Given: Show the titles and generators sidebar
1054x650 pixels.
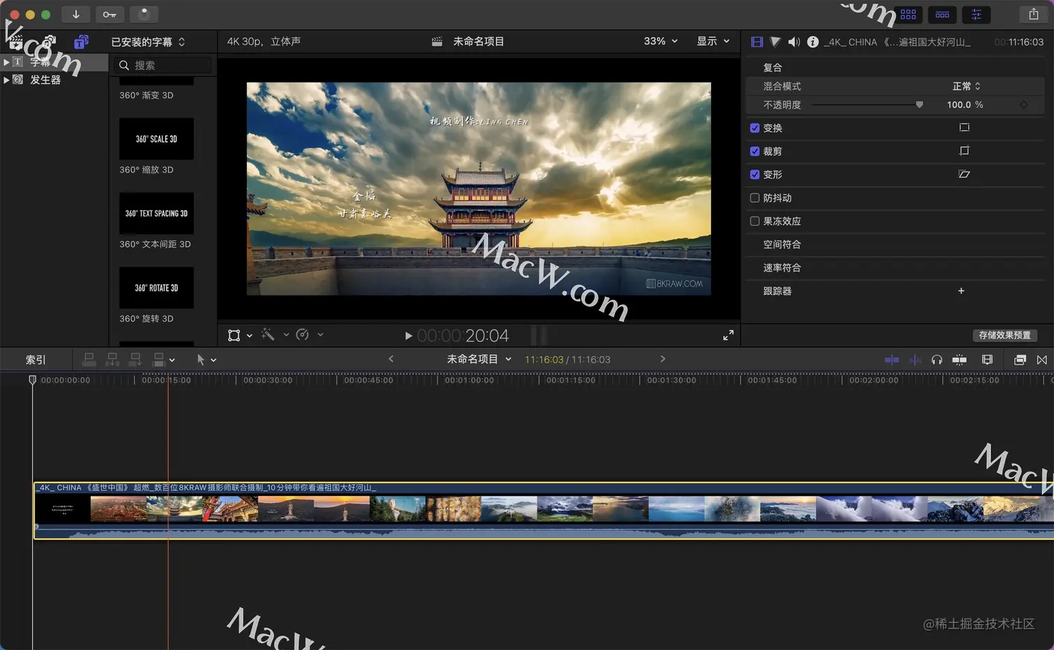Looking at the screenshot, I should (82, 42).
